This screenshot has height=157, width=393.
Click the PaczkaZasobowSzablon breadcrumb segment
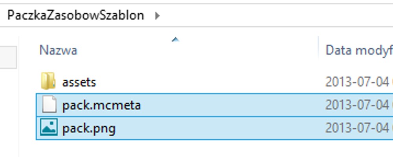point(76,15)
